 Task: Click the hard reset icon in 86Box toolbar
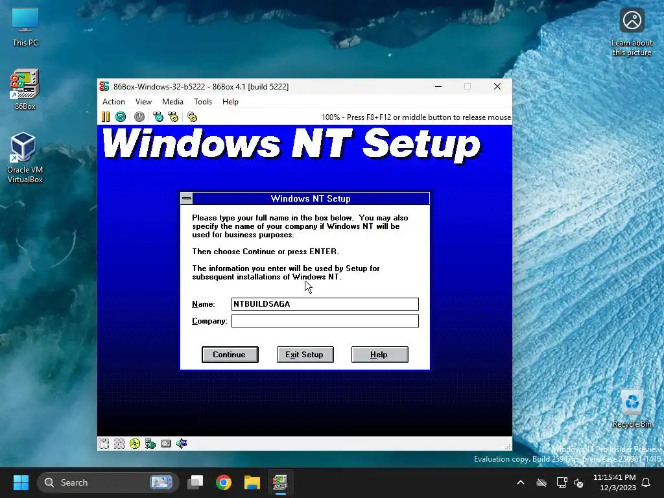pos(121,117)
